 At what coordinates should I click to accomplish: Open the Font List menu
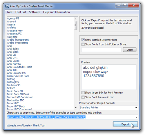(21, 12)
